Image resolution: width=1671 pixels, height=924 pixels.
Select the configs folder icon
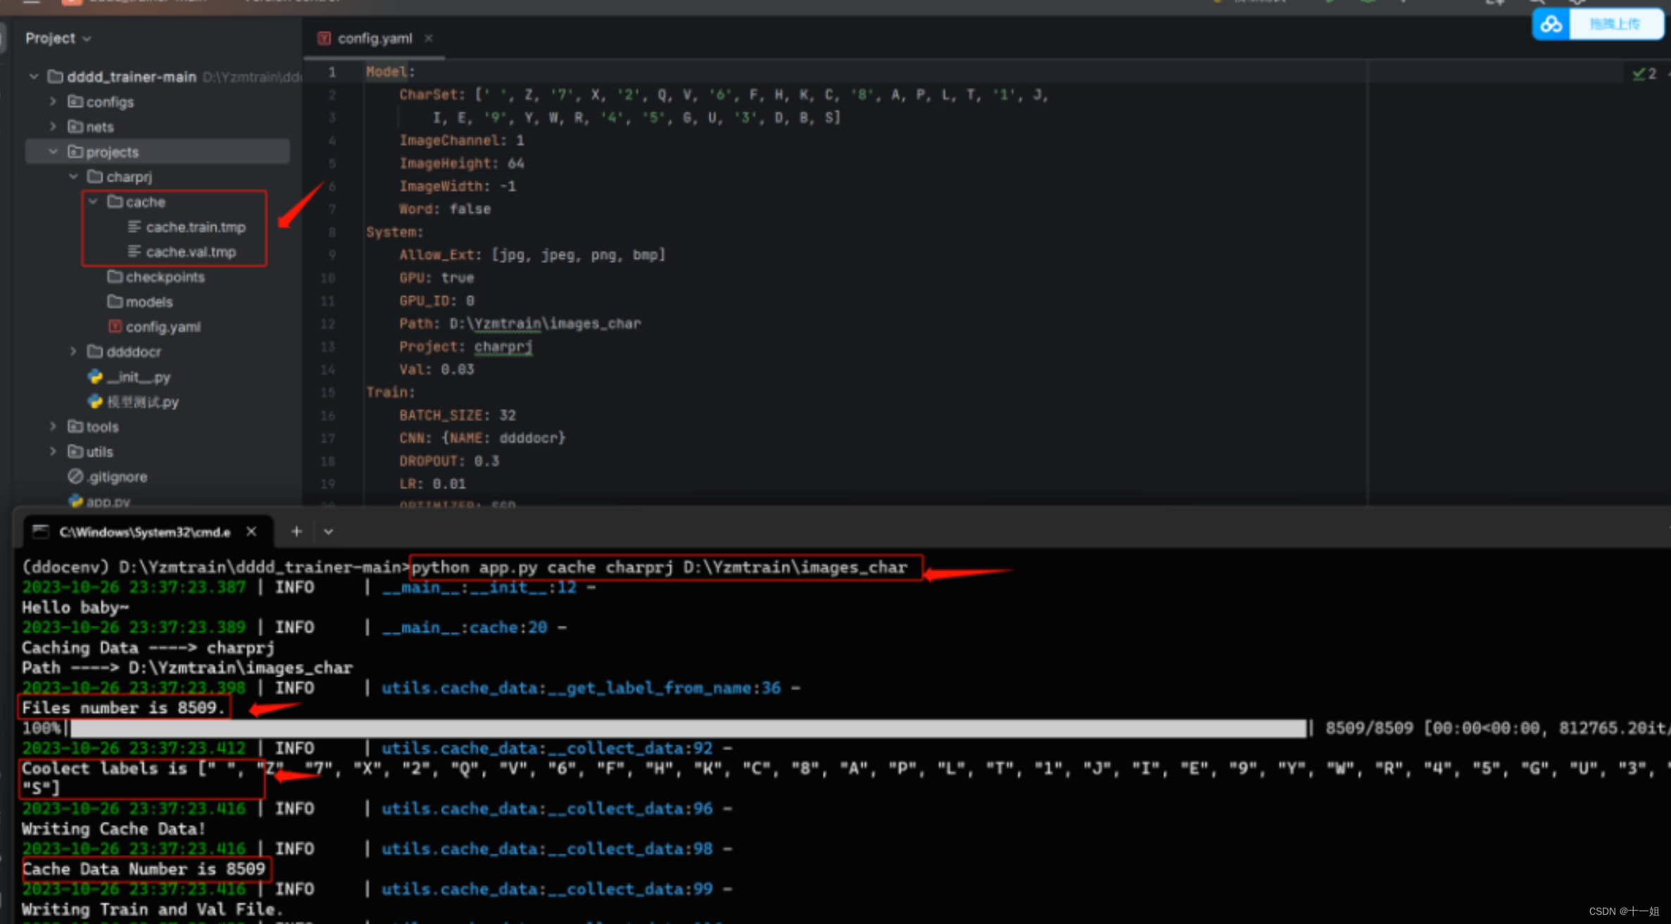point(75,102)
